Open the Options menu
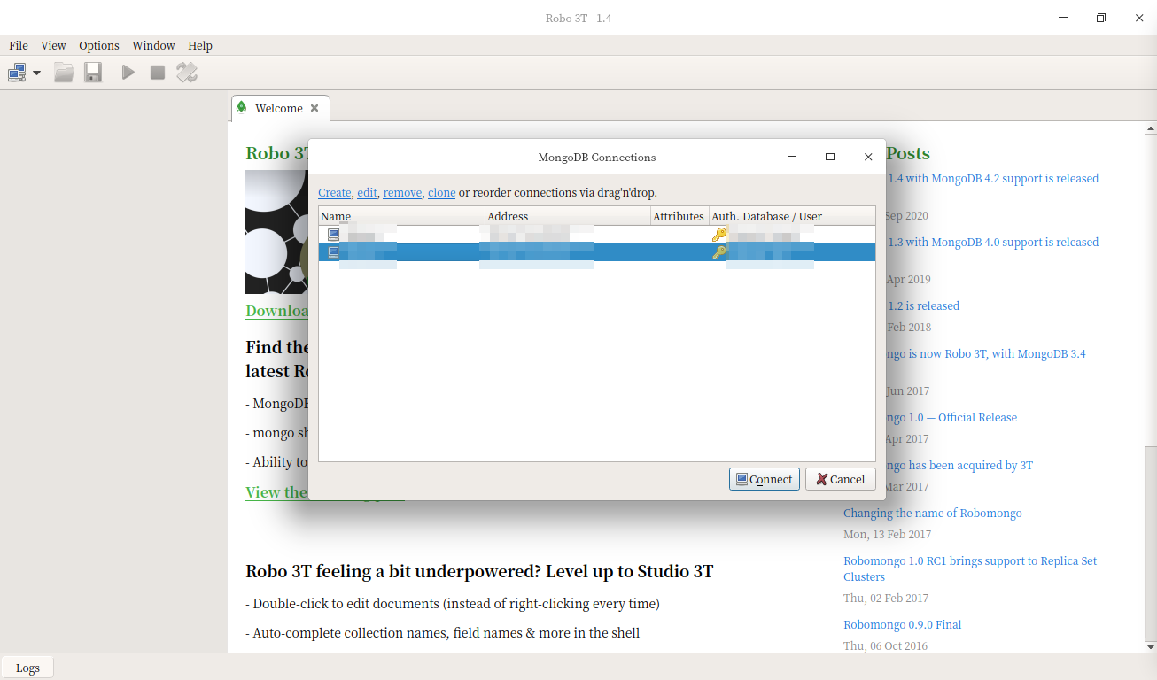This screenshot has width=1157, height=680. click(x=98, y=45)
